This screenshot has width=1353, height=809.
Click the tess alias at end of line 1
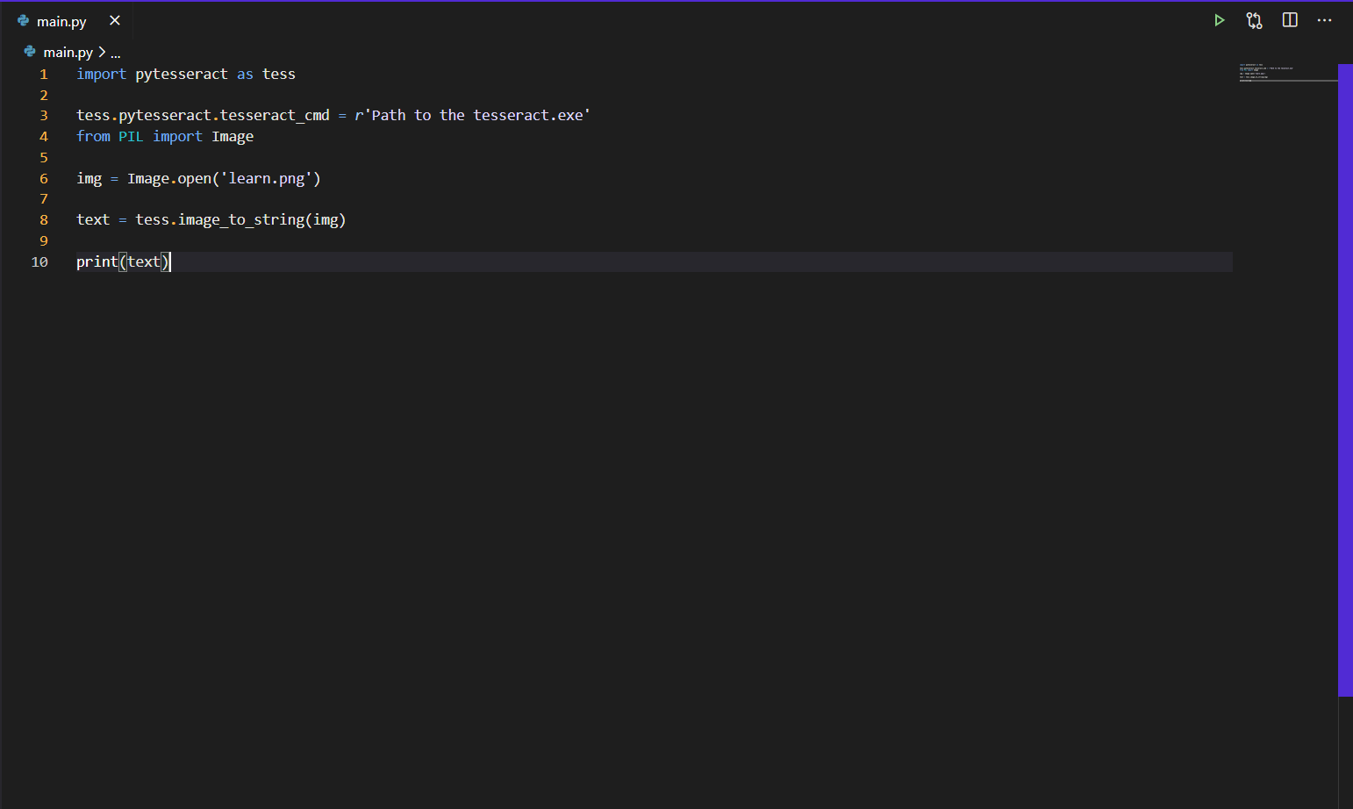279,75
